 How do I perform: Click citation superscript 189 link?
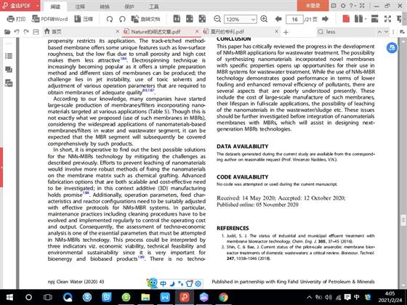point(141,257)
